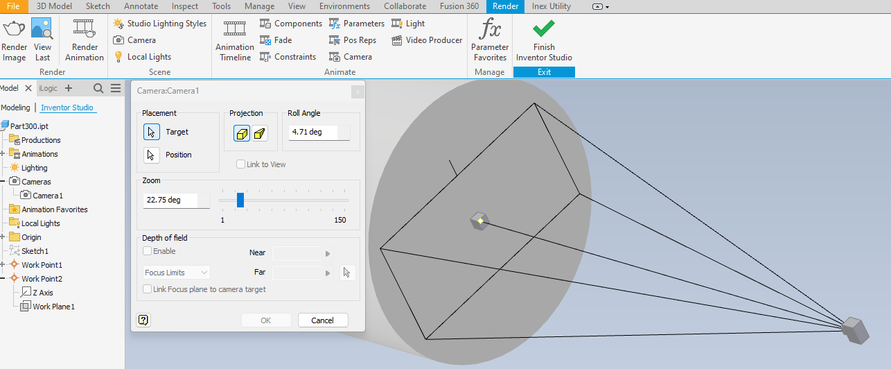Select Sketch1 in browser tree

coord(29,251)
